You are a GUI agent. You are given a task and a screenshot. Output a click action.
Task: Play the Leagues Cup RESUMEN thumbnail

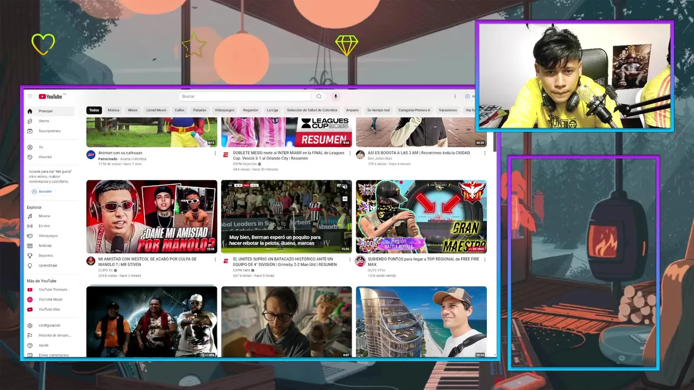(286, 132)
